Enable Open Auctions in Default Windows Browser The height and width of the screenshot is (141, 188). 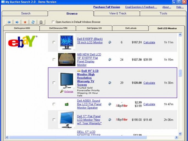coord(53,22)
